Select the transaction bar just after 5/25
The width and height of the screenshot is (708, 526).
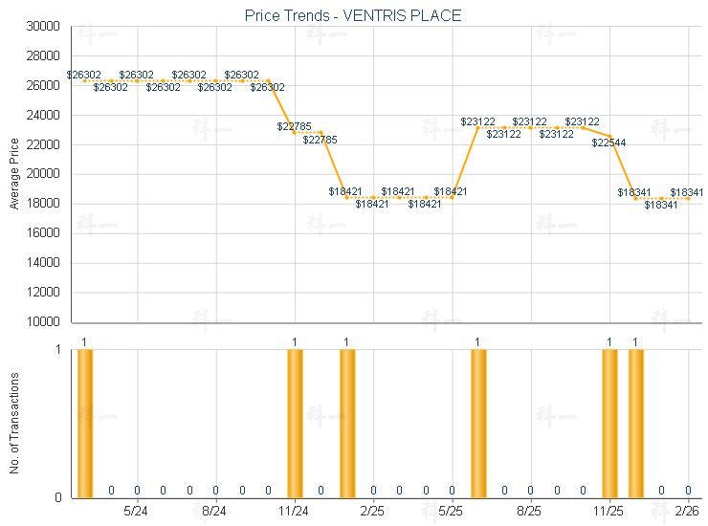(x=478, y=423)
